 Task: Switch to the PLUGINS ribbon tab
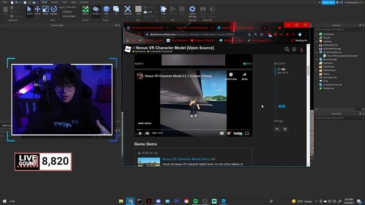(x=84, y=2)
